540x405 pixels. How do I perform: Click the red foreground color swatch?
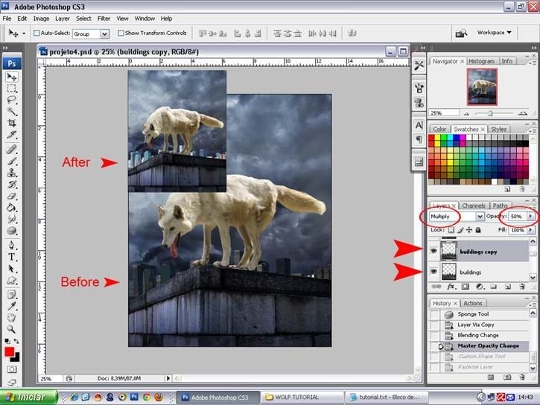pos(9,351)
